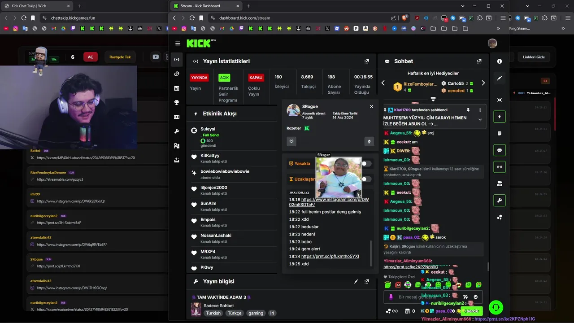Viewport: 574px width, 323px height.
Task: Pop out the Yayın bilgisi panel
Action: point(367,282)
